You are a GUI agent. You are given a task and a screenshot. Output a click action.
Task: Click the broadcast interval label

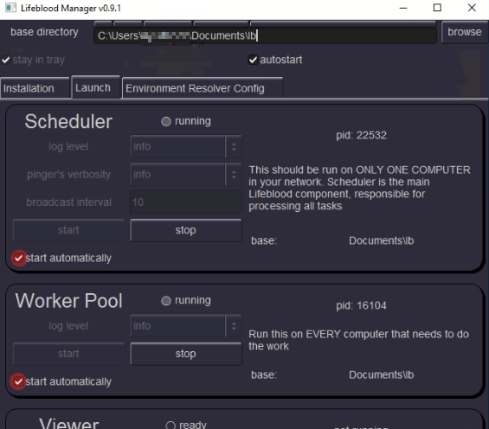click(68, 202)
